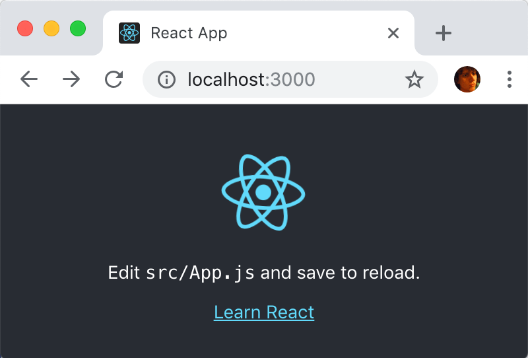Reload the page with the refresh icon
This screenshot has width=528, height=358.
[114, 79]
